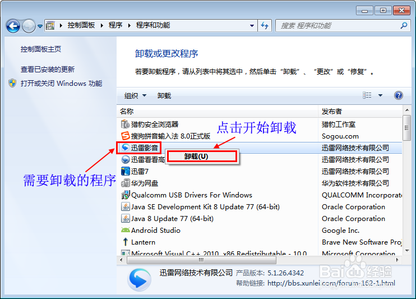This screenshot has width=416, height=299.
Task: Select the 搜狗拼音输入法 icon
Action: tap(125, 136)
